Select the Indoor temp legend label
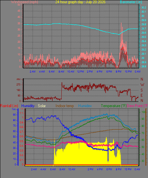The height and width of the screenshot is (178, 148). coord(65,106)
